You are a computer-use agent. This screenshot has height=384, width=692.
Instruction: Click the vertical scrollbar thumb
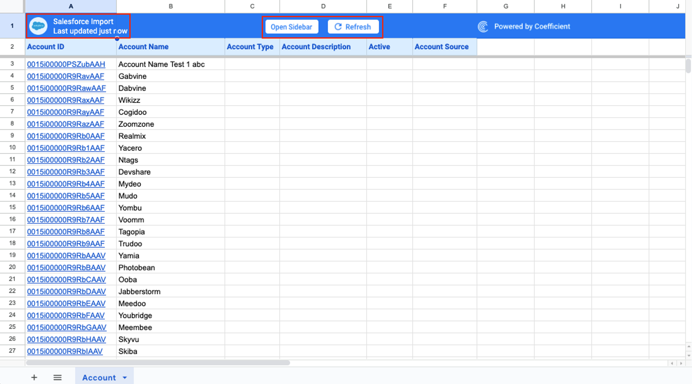click(688, 66)
